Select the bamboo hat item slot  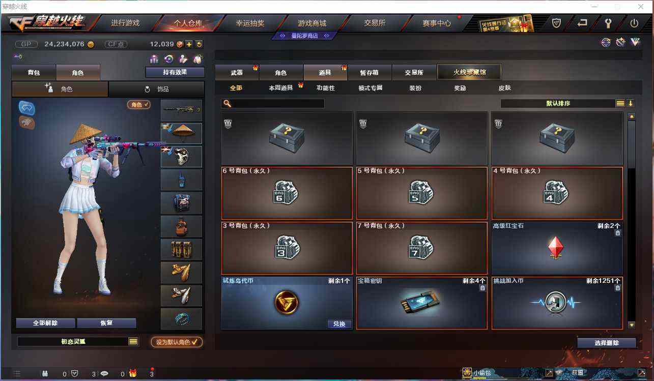(182, 133)
